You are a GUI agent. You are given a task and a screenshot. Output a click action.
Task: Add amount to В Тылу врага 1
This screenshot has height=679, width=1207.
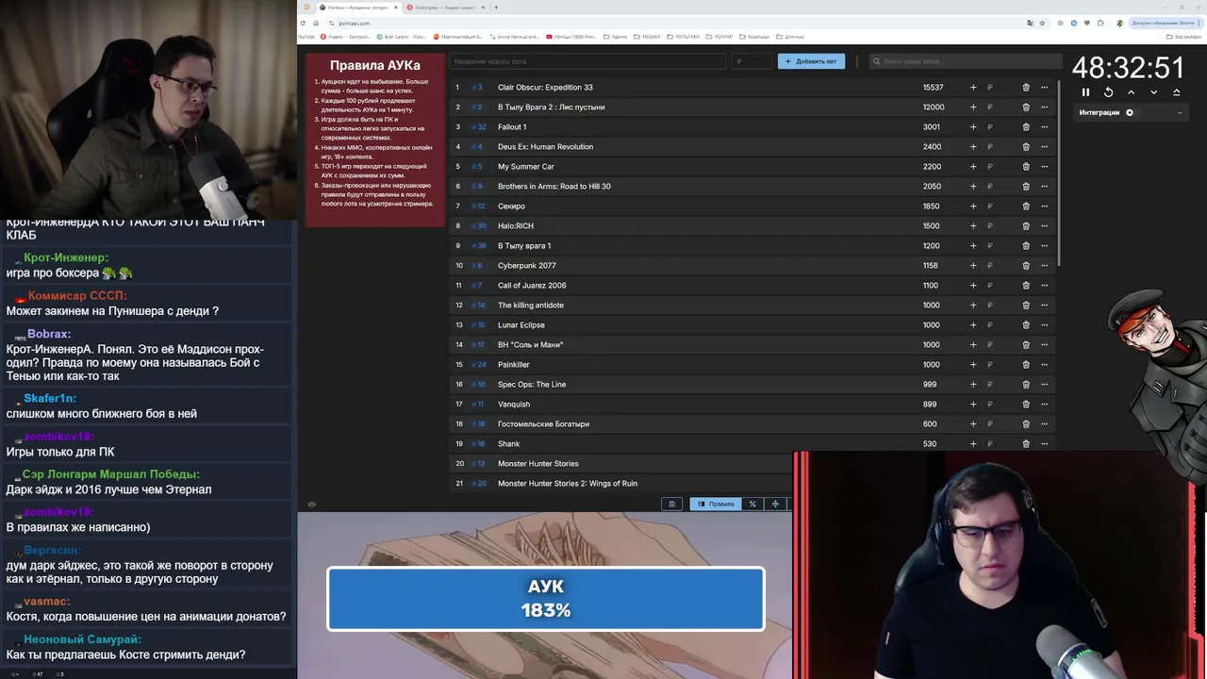973,246
